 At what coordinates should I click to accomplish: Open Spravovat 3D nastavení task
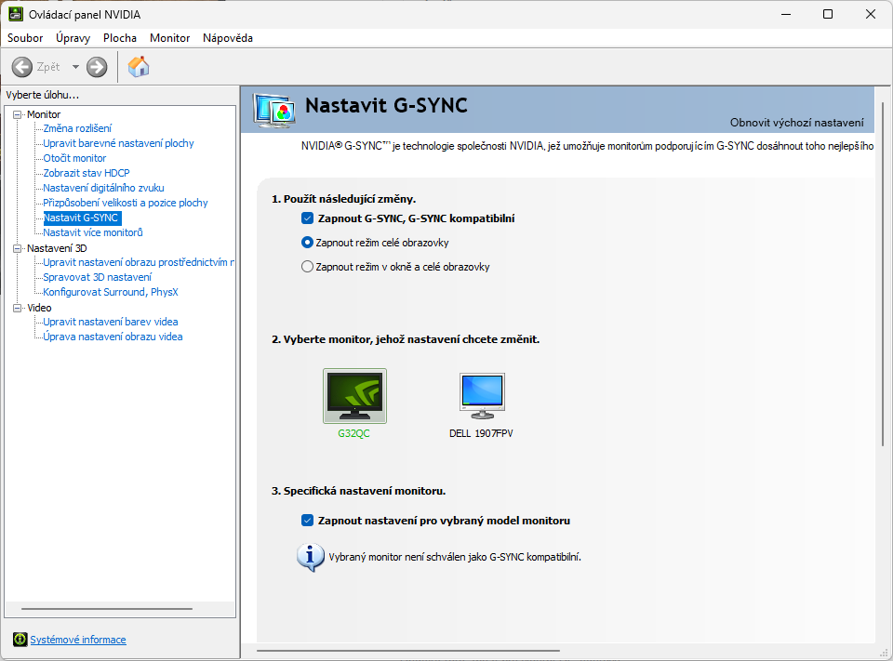pos(98,277)
